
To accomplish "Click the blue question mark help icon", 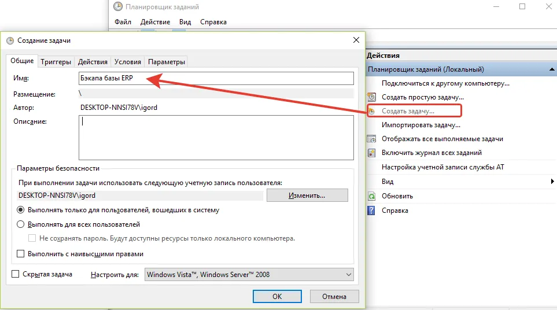I will coord(371,211).
